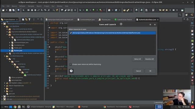The height and width of the screenshot is (109, 195).
Task: Expand the CommonHelper.java tree node
Action: [10, 42]
